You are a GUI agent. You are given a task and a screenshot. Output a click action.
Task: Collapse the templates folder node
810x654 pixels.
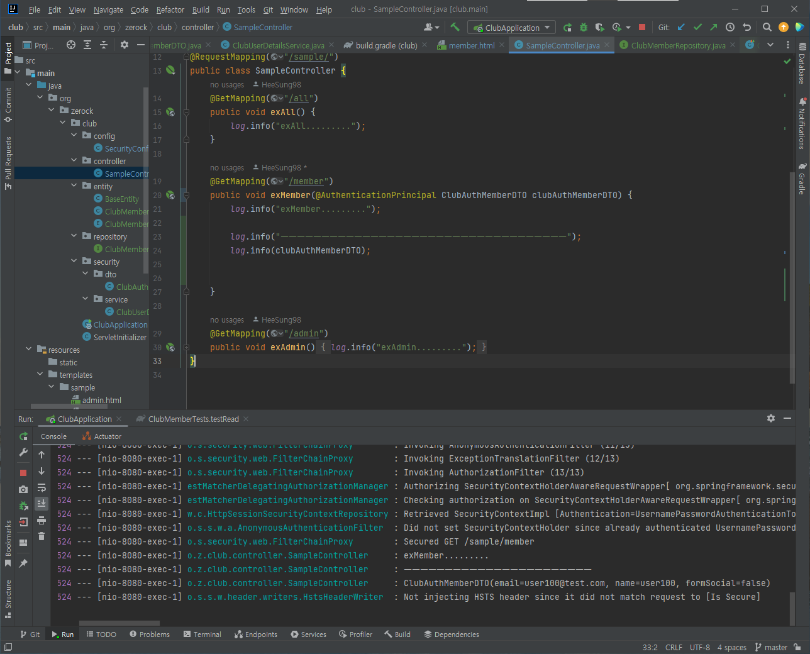(40, 374)
